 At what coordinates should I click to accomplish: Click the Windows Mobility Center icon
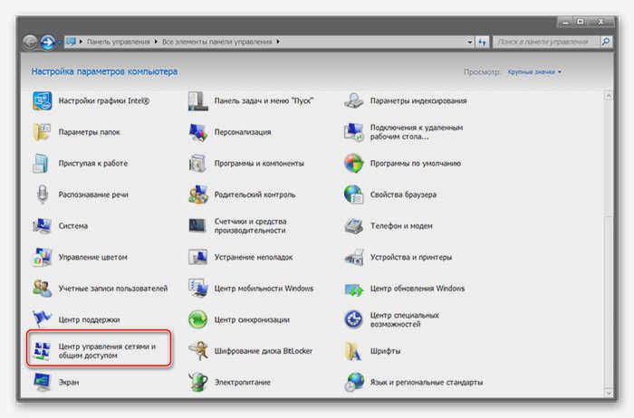pyautogui.click(x=198, y=289)
